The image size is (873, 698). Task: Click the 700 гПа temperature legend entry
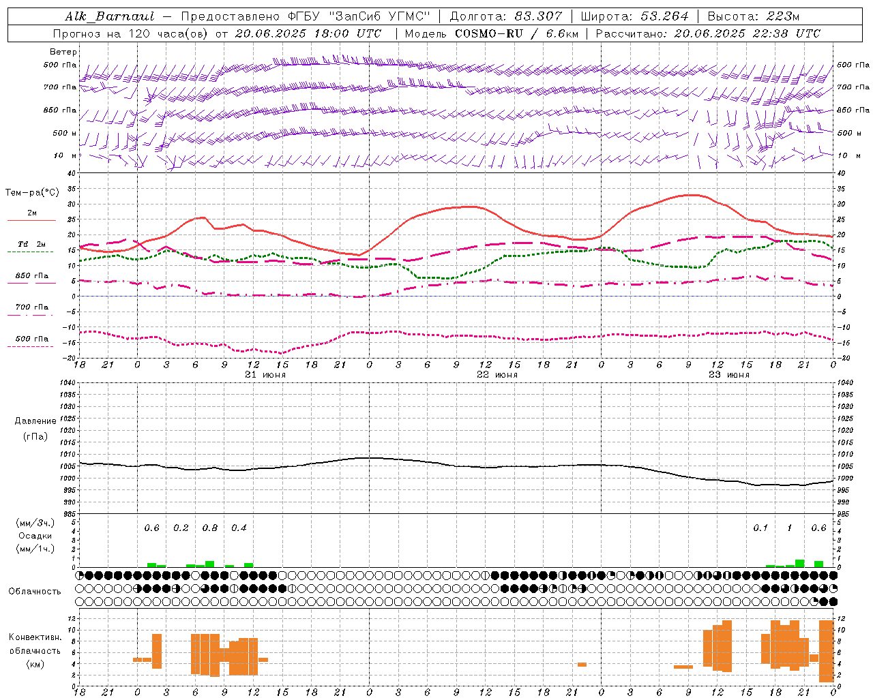[31, 309]
